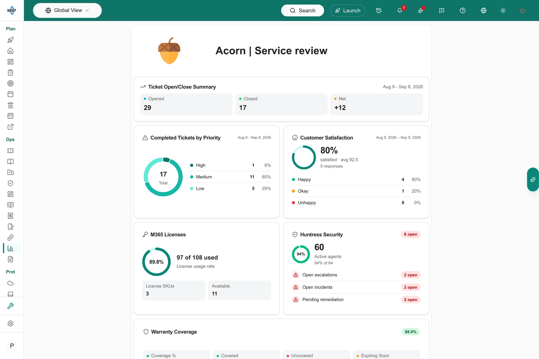Click the License SKUs 3 tile
Viewport: 539px width, 359px height.
pos(173,290)
